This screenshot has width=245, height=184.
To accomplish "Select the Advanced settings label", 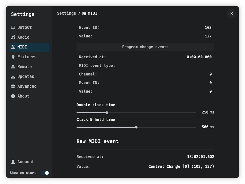I will [27, 86].
